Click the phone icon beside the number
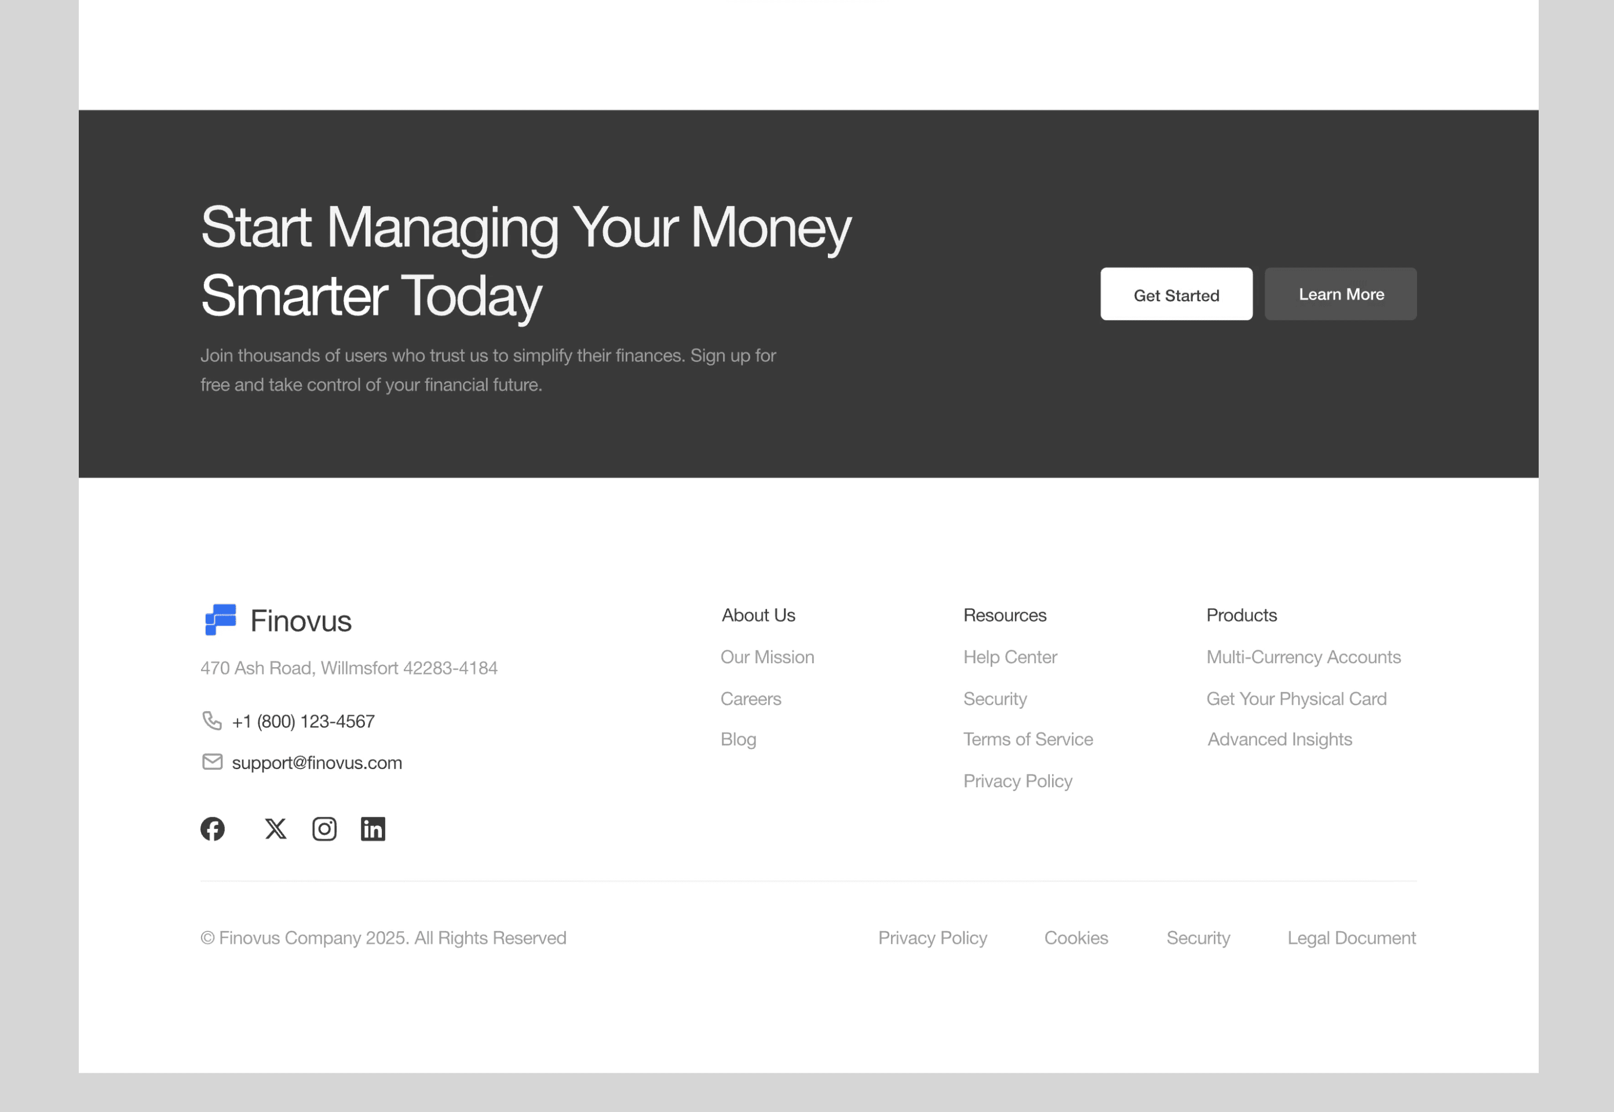 pyautogui.click(x=212, y=720)
